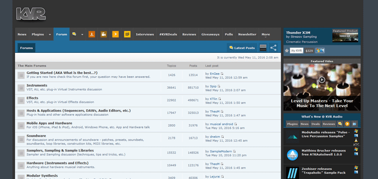Viewport: 378px width, 179px height.
Task: Open #KVRDeals in the navbar
Action: click(168, 34)
